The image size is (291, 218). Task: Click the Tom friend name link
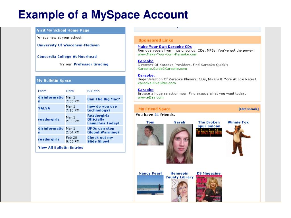point(150,122)
